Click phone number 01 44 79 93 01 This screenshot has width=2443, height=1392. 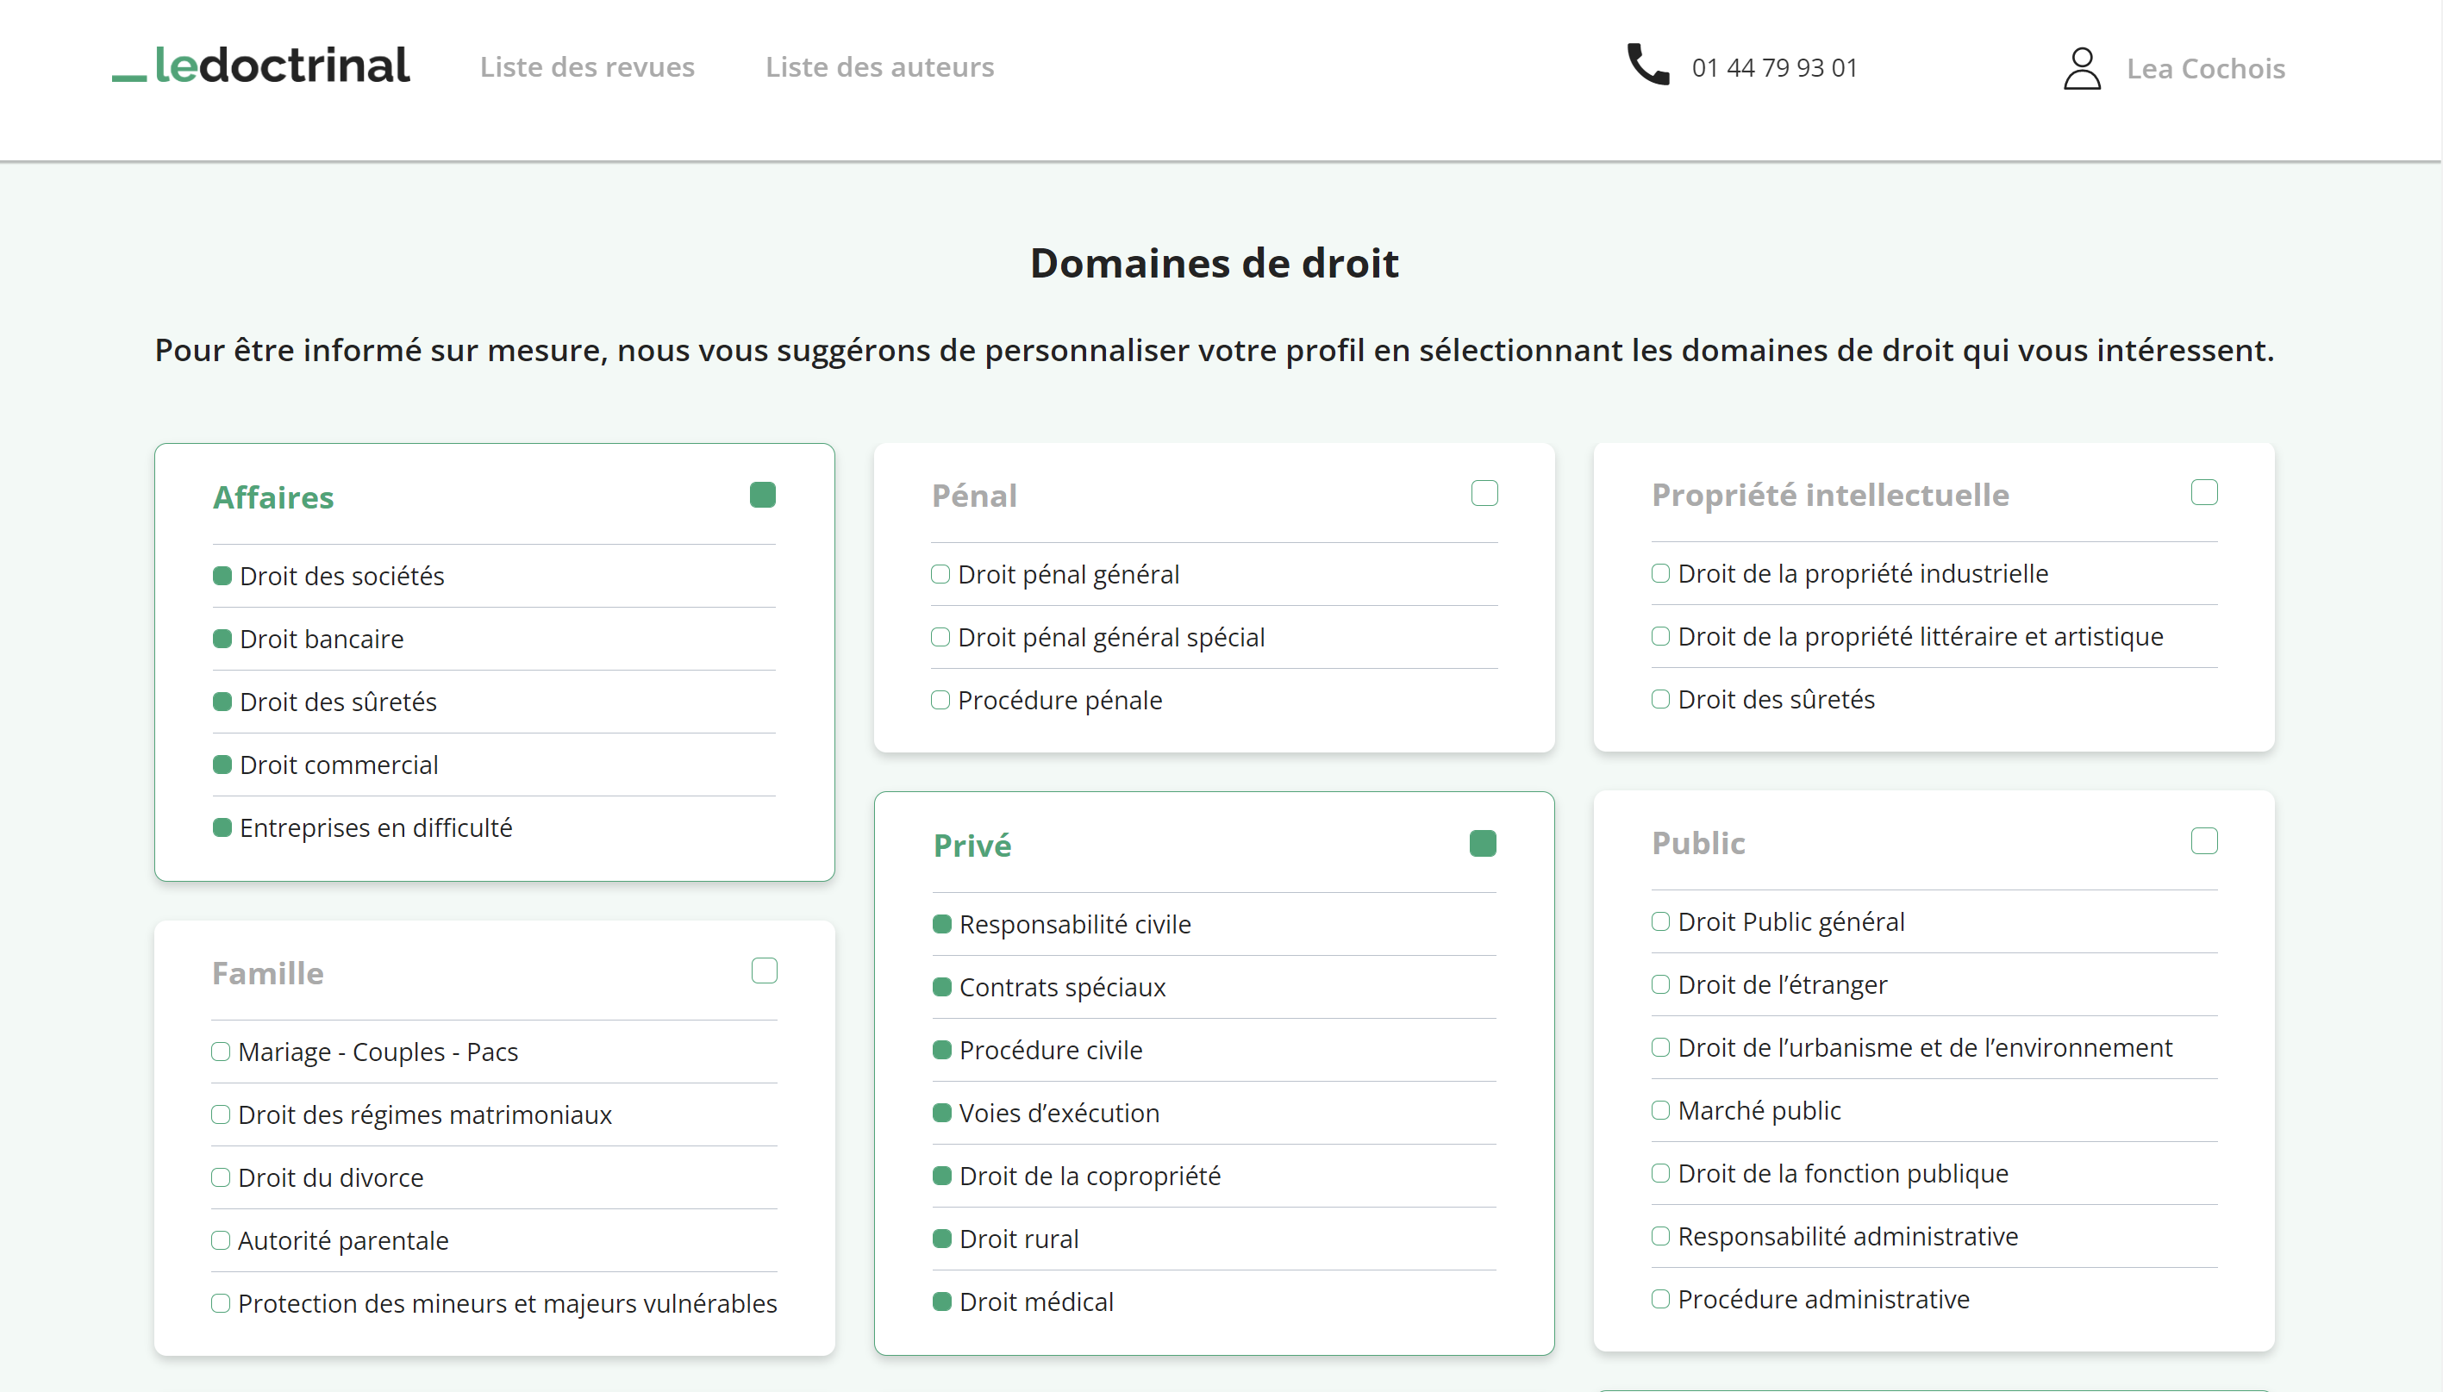1774,68
